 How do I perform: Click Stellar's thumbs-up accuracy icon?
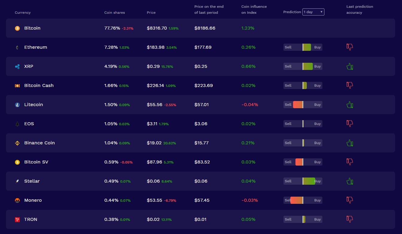point(350,181)
